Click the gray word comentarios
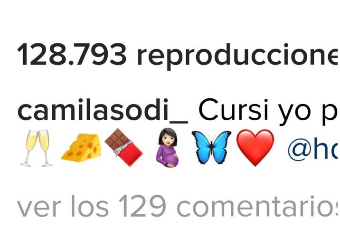Viewport: 340px width, 247px height. tap(258, 206)
